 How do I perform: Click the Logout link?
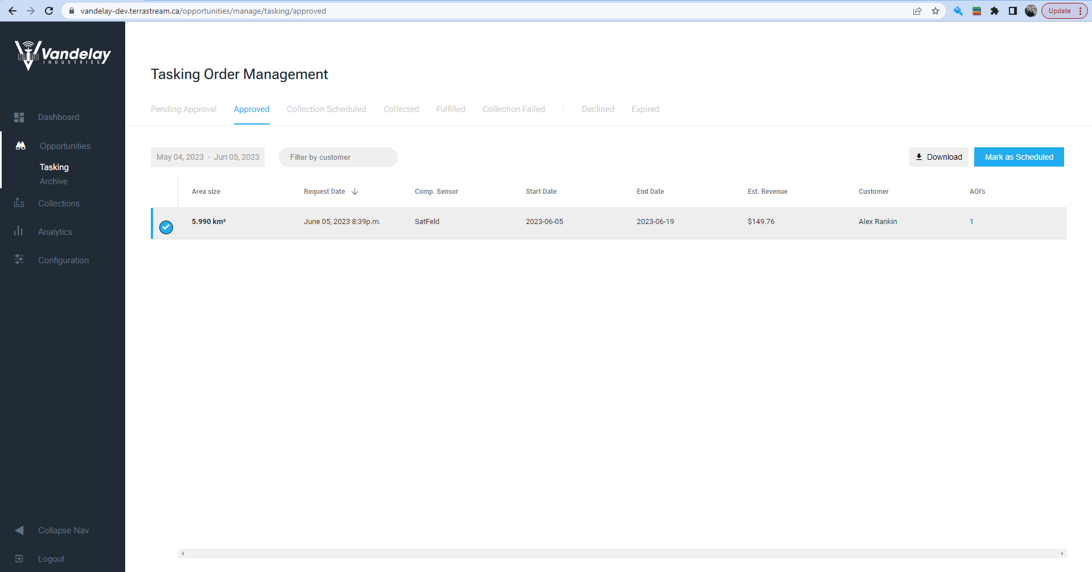pos(51,559)
